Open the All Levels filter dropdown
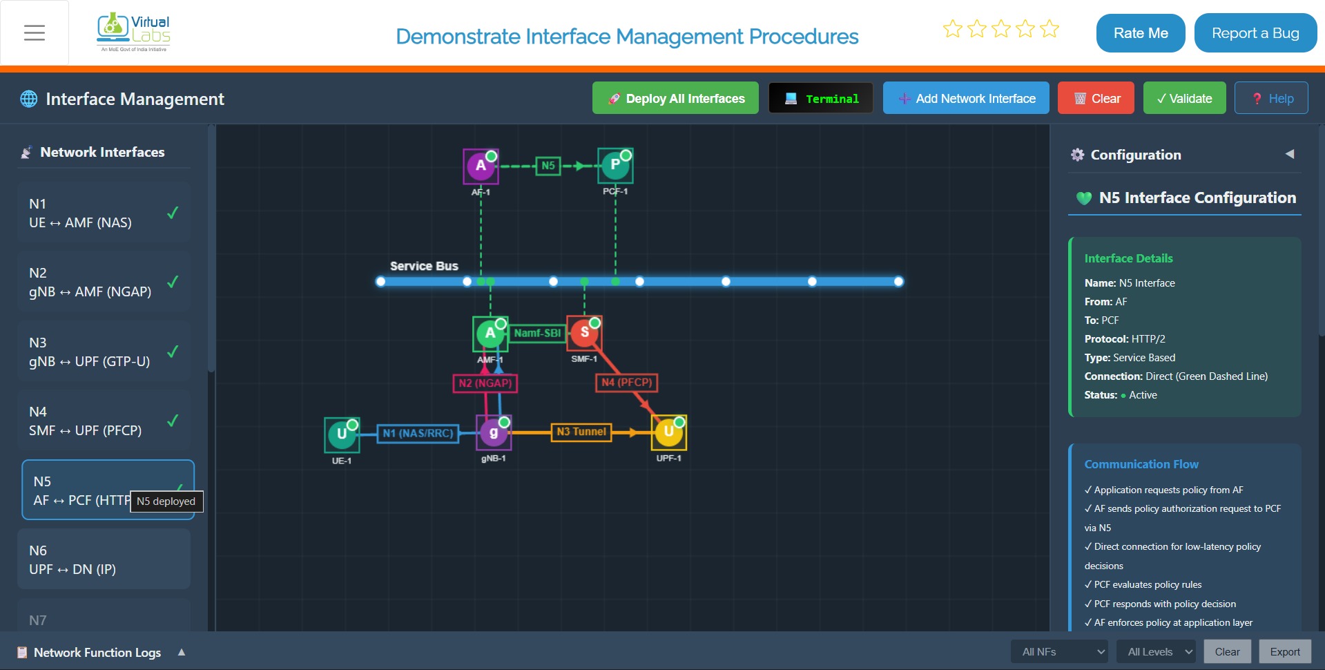Viewport: 1325px width, 670px height. click(1157, 651)
